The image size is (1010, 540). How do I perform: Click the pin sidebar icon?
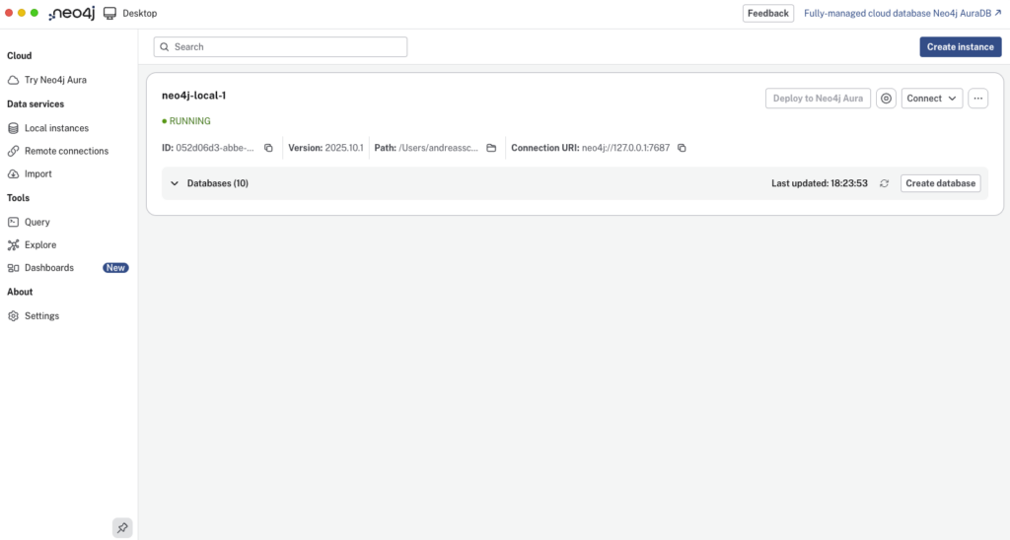click(x=122, y=528)
